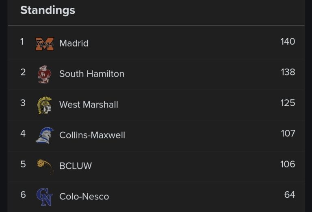This screenshot has height=212, width=312.
Task: Click Colo-Nesco's score of 64
Action: click(x=290, y=195)
